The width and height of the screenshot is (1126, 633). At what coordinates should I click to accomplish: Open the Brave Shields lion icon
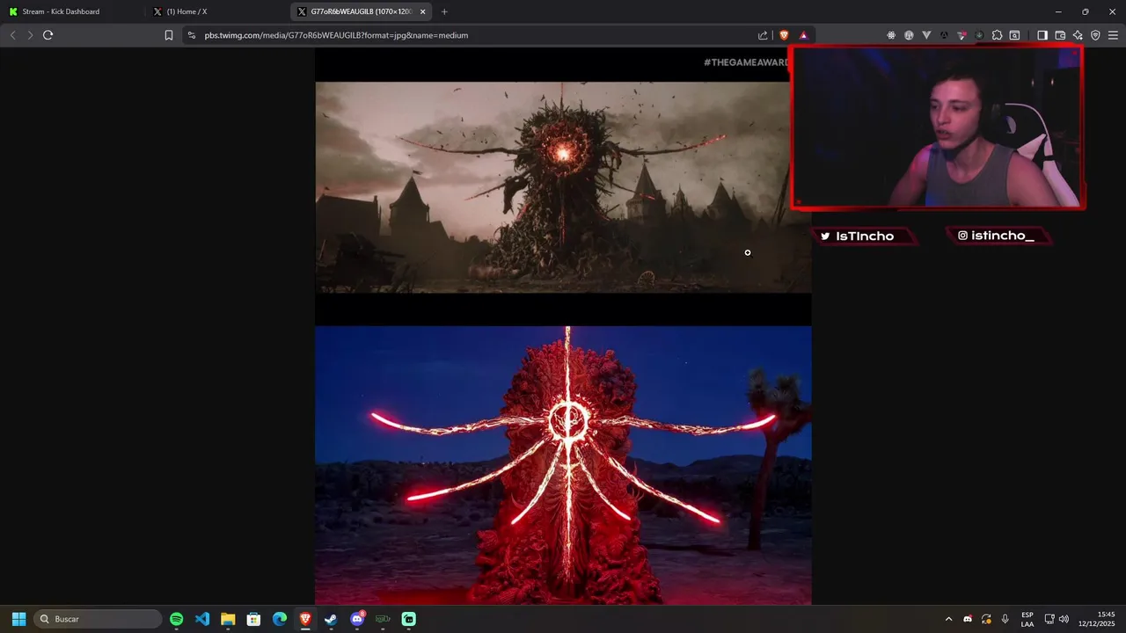click(784, 35)
